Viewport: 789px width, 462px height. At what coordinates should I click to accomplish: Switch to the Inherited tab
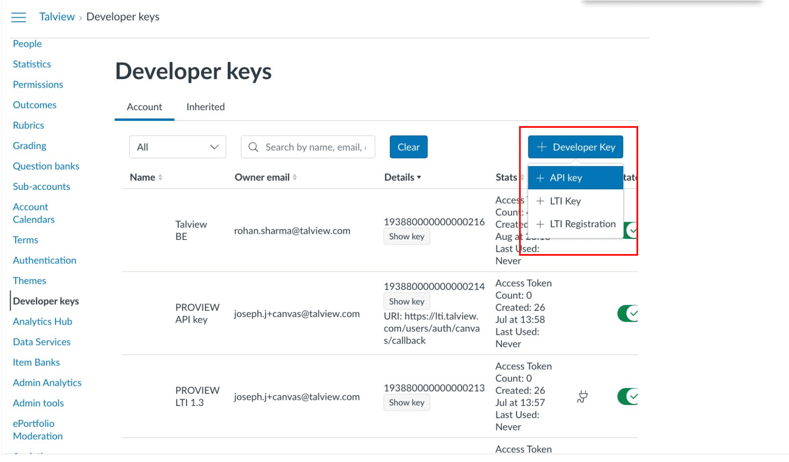pos(206,107)
